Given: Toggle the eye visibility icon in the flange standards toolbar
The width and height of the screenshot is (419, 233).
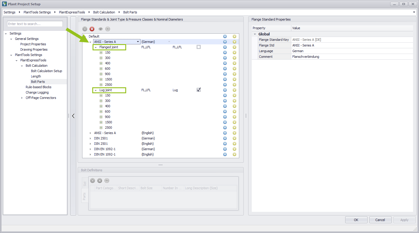Looking at the screenshot, I should click(101, 29).
